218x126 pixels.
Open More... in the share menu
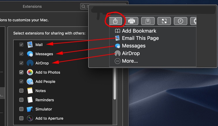[x=126, y=61]
